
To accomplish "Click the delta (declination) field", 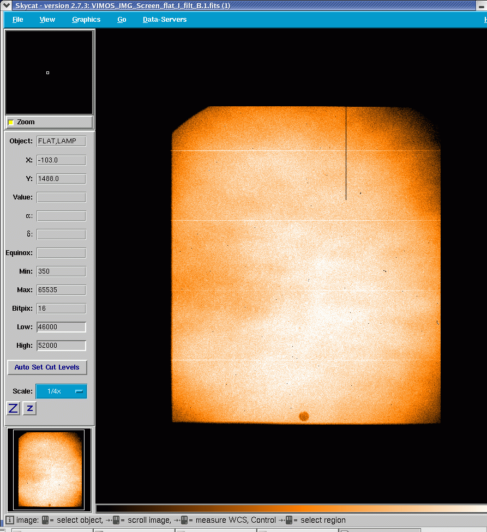I will click(61, 234).
